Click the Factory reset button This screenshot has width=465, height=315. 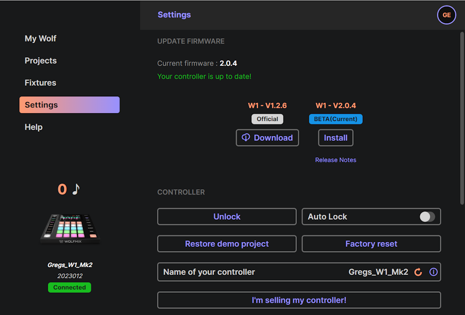(372, 244)
